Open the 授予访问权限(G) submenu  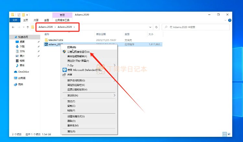[x=89, y=81]
